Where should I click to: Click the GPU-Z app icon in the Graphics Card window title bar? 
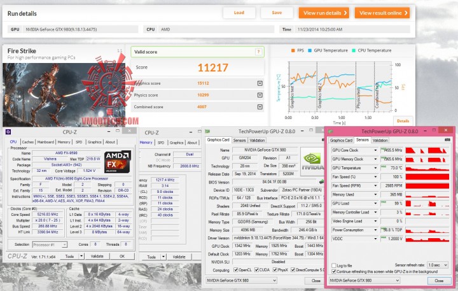click(207, 131)
